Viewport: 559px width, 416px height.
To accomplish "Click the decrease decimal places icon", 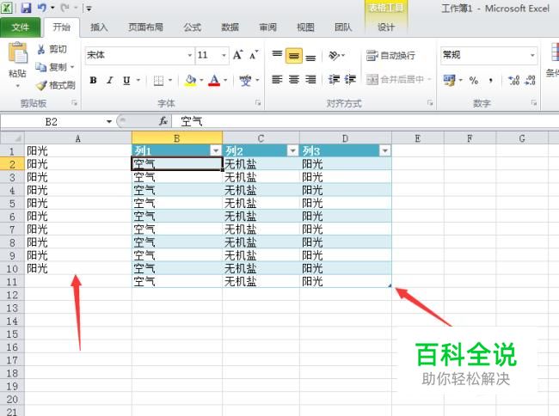I will [x=530, y=81].
